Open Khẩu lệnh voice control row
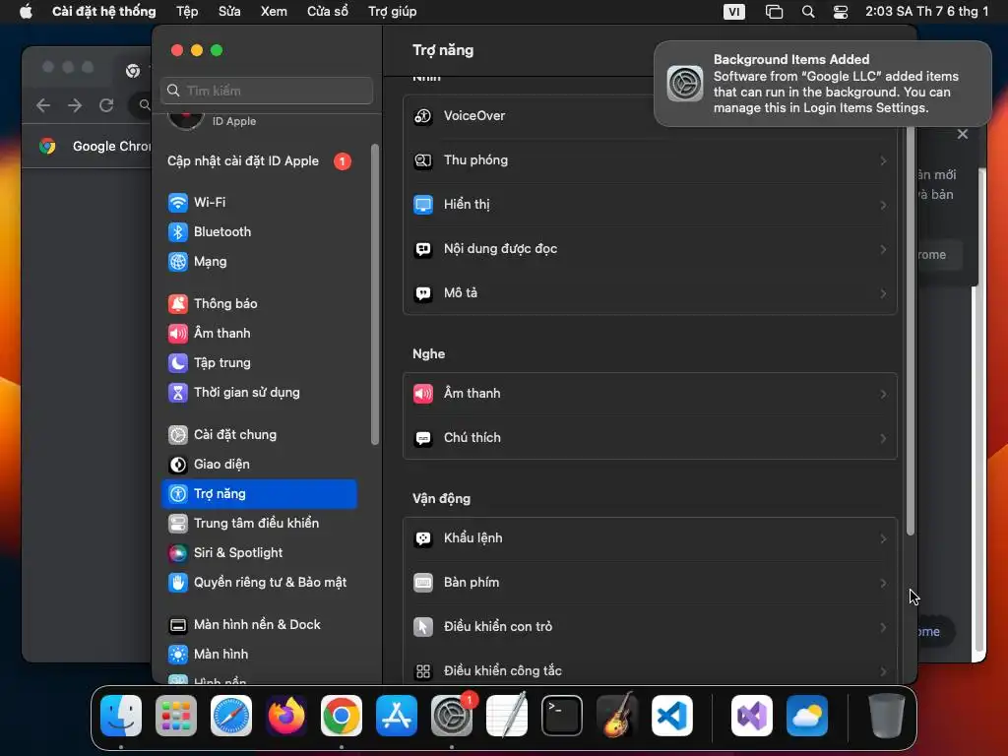Screen dimensions: 1008x756 (650, 538)
